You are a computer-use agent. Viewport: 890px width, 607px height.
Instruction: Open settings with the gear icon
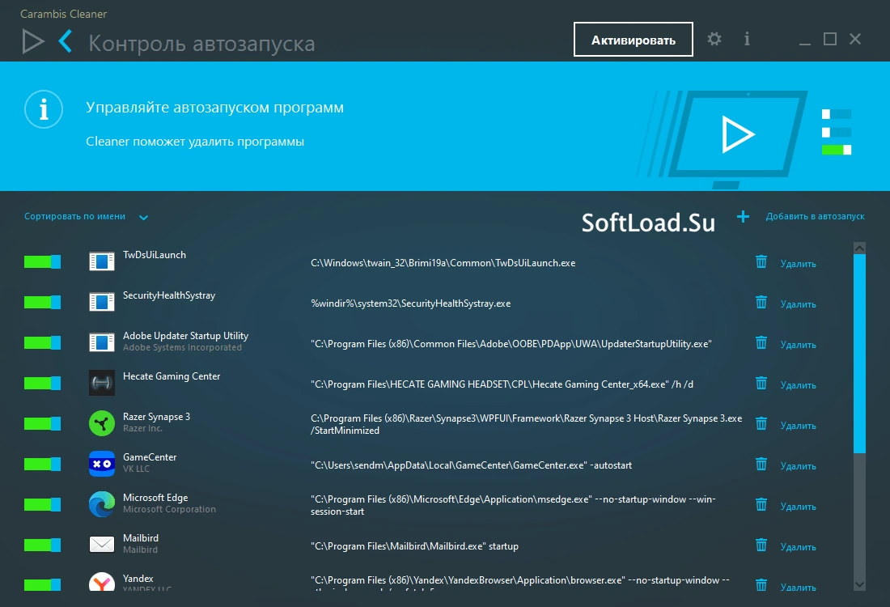(714, 39)
